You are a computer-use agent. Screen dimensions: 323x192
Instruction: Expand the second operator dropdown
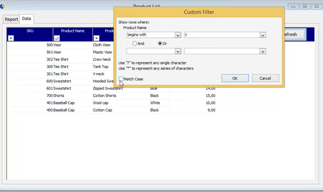(x=178, y=51)
